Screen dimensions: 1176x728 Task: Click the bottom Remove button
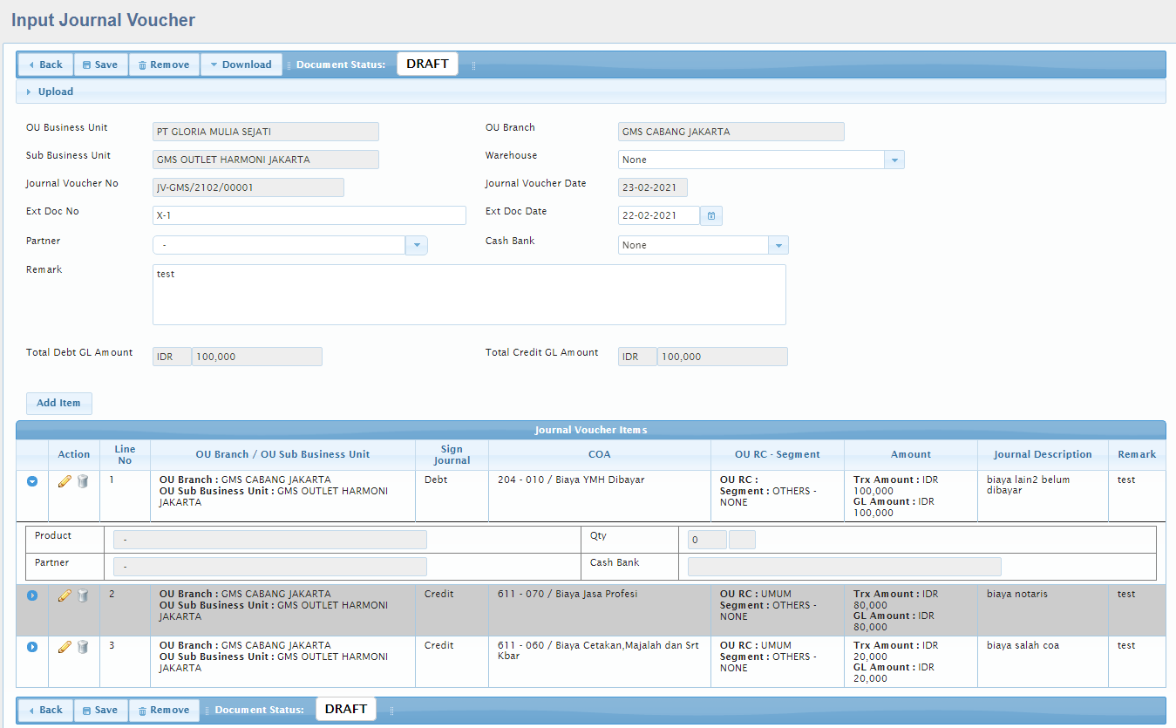[x=164, y=710]
